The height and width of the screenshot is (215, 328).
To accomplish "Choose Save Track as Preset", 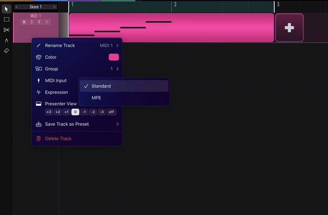I will coord(77,124).
